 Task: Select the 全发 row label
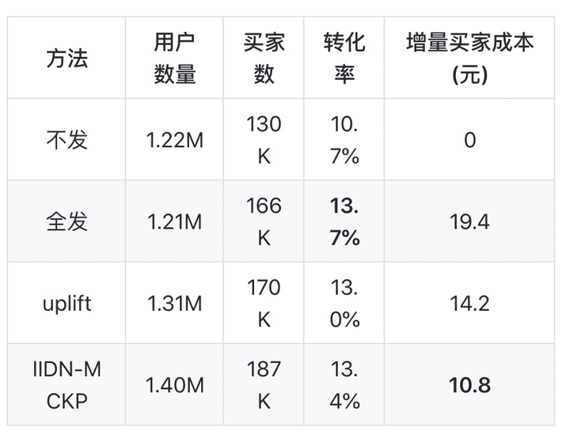[66, 221]
